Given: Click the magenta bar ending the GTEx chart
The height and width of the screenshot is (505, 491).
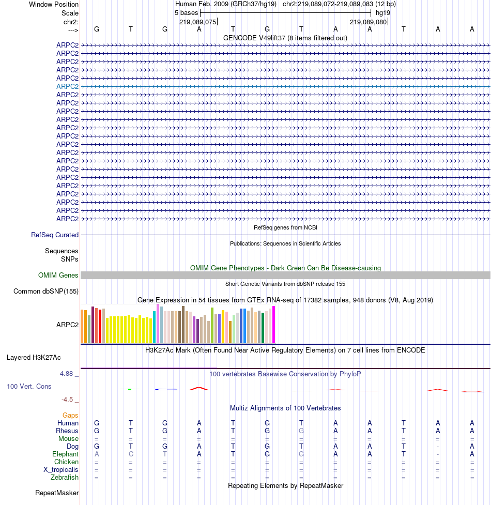Looking at the screenshot, I should pos(274,325).
